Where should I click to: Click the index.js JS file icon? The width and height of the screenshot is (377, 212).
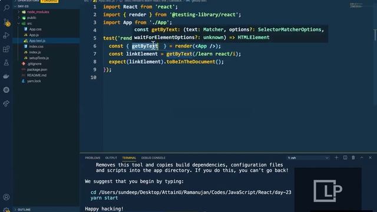pyautogui.click(x=26, y=52)
